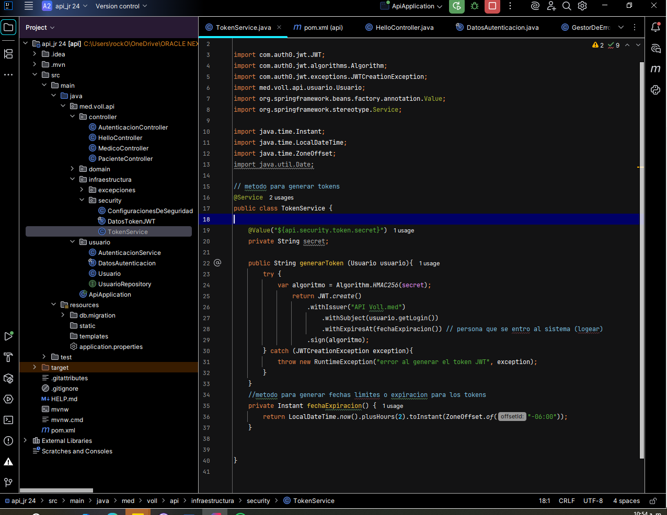
Task: Click the editor vertical scrollbar
Action: [642, 260]
